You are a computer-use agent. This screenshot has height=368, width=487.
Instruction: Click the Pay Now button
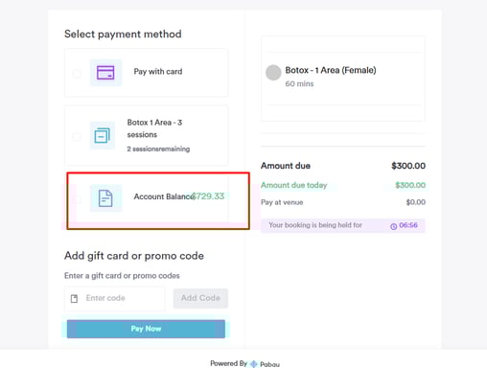(x=146, y=329)
